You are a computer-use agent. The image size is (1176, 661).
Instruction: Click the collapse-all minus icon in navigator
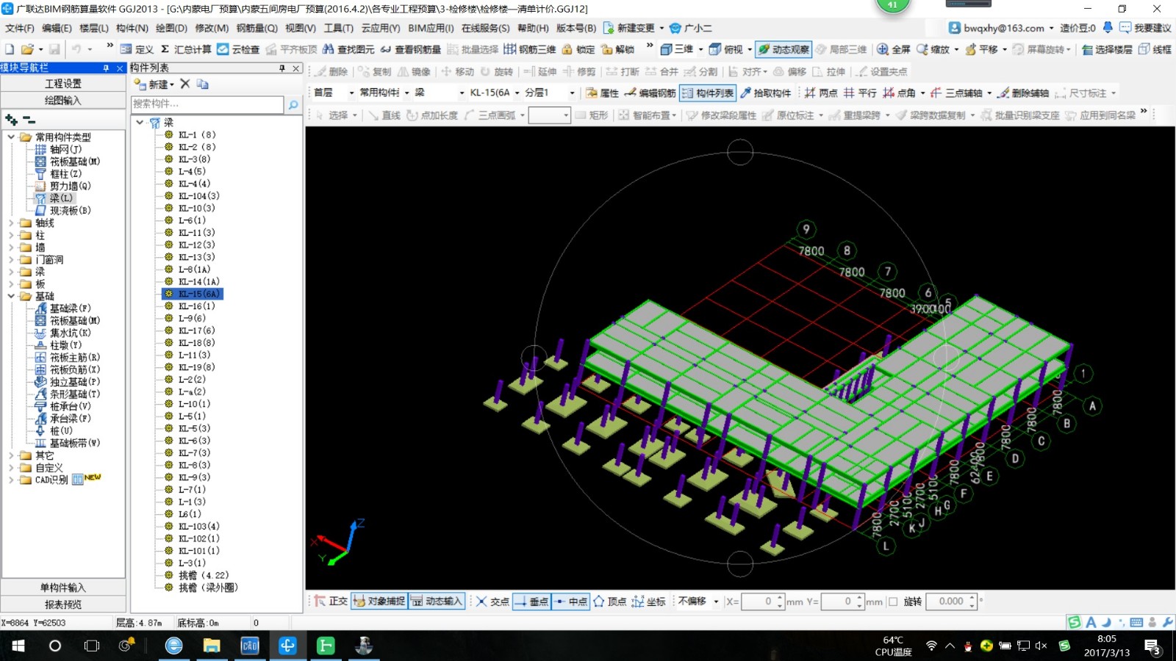click(x=29, y=120)
